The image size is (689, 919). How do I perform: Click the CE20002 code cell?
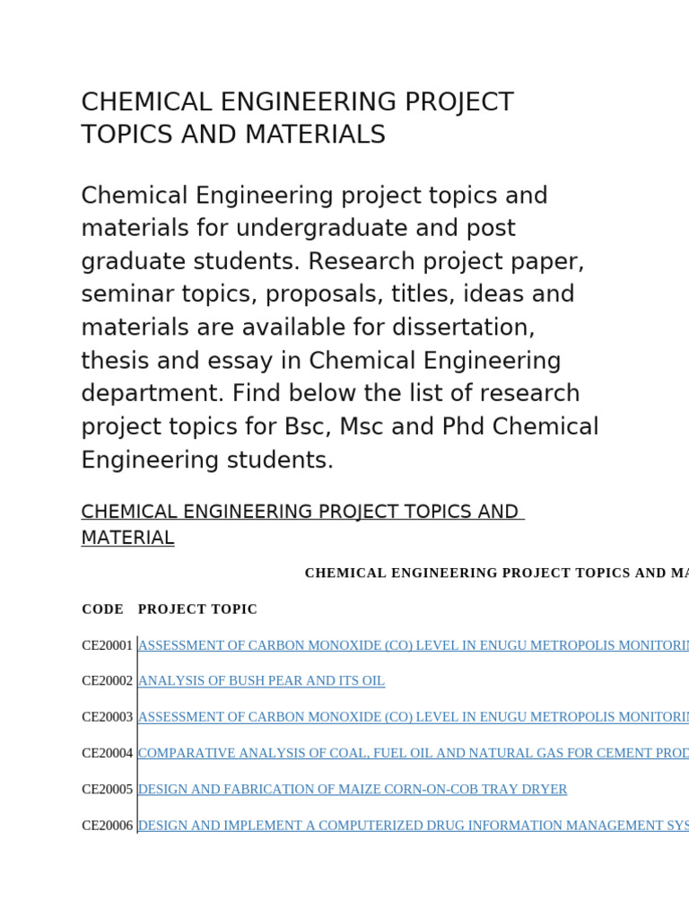[x=107, y=681]
